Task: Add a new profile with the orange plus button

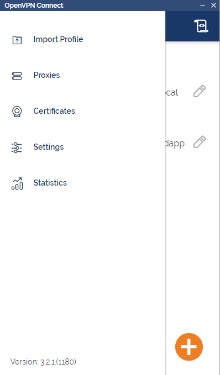Action: [189, 346]
